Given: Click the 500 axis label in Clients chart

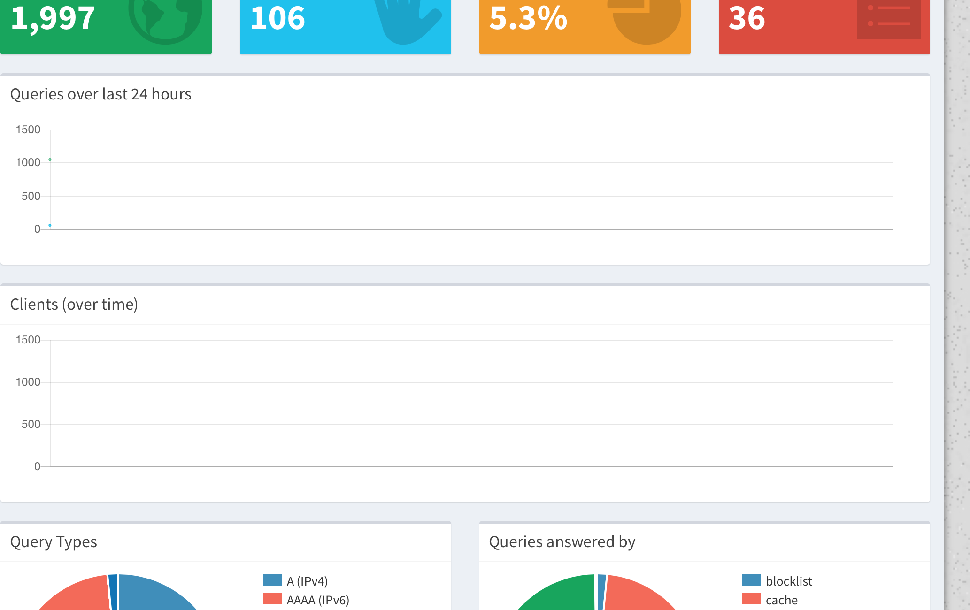Looking at the screenshot, I should point(31,424).
